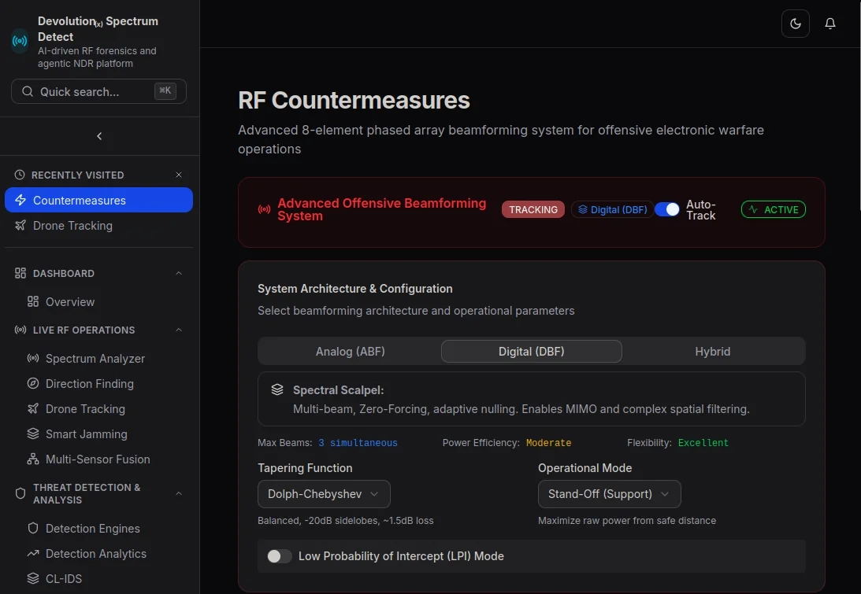Image resolution: width=861 pixels, height=594 pixels.
Task: Click the notification bell icon
Action: click(829, 23)
